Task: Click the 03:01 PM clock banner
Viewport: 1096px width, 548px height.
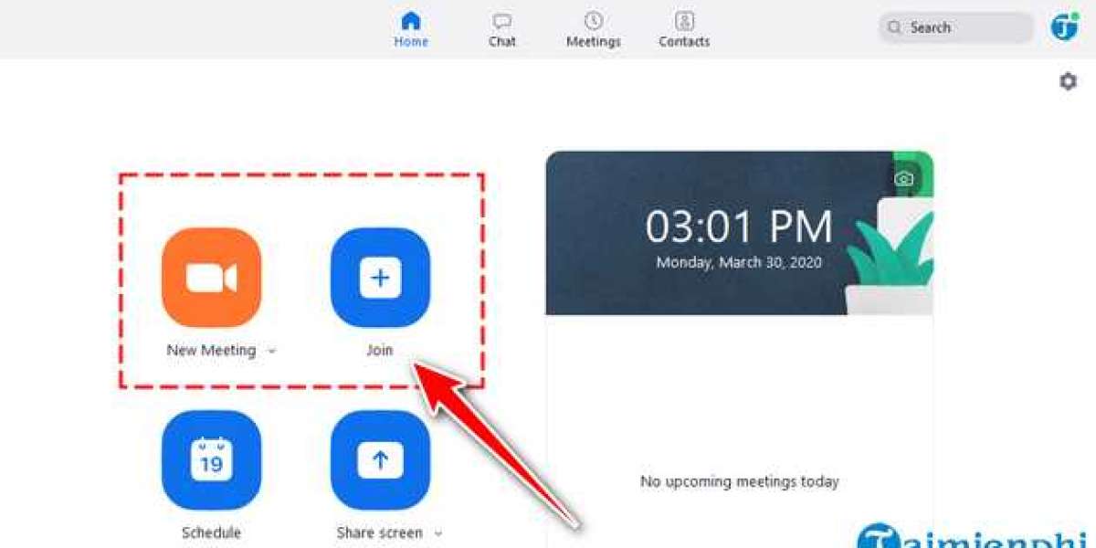Action: (740, 233)
